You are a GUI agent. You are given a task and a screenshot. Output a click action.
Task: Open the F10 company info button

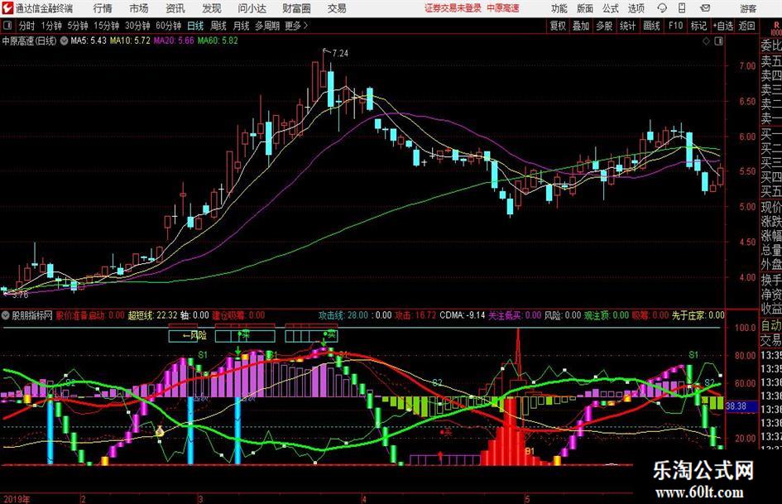coord(675,26)
